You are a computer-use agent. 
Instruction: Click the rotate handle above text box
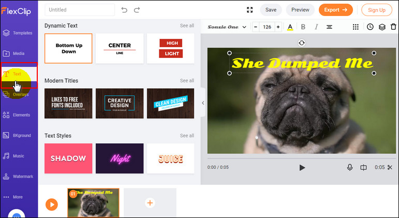coord(302,43)
